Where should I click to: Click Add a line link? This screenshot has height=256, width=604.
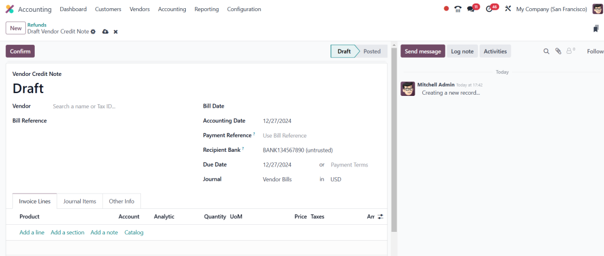point(32,232)
